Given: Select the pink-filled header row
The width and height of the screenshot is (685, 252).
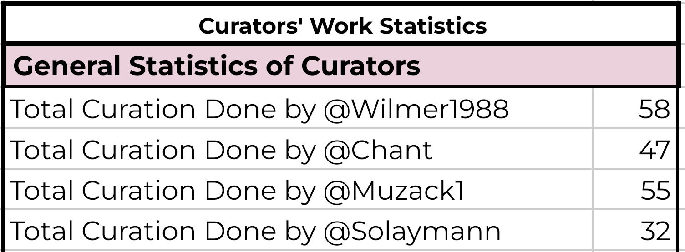Looking at the screenshot, I should tap(342, 66).
